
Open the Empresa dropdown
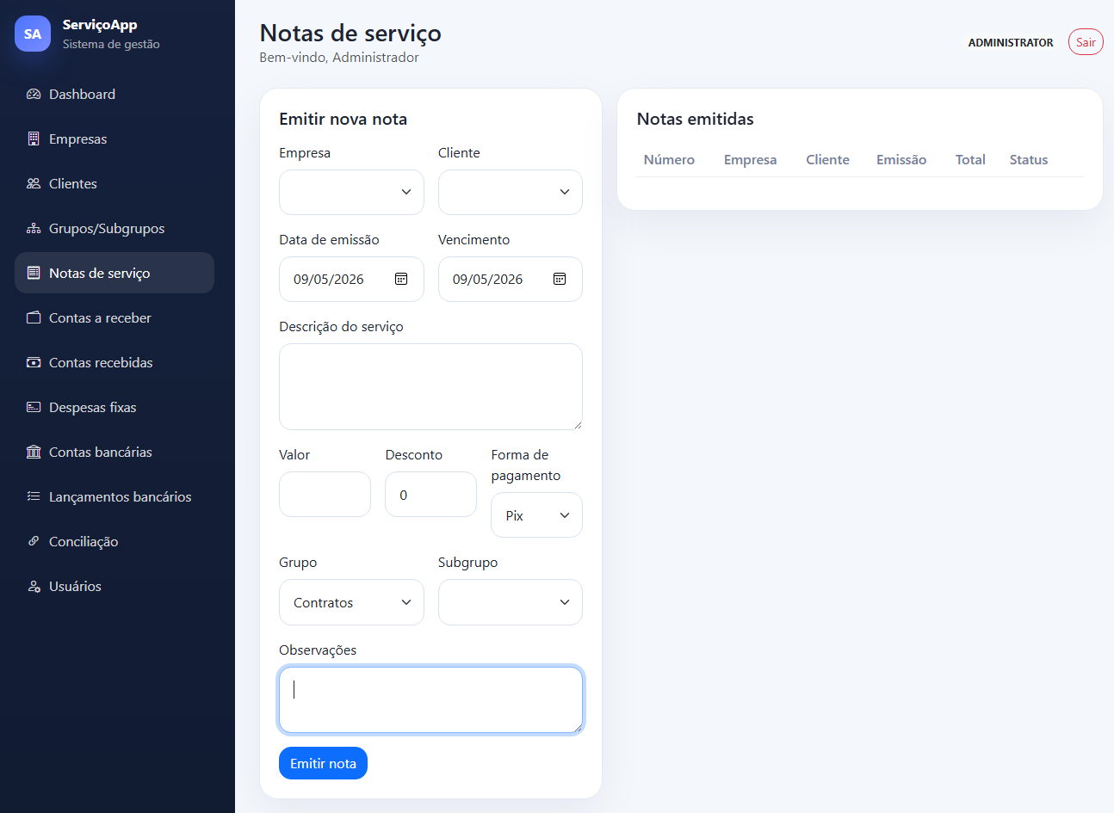click(x=351, y=192)
